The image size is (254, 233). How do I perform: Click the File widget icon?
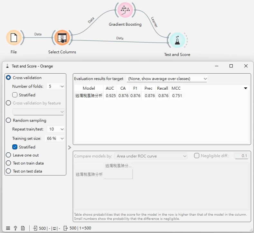[x=14, y=38]
